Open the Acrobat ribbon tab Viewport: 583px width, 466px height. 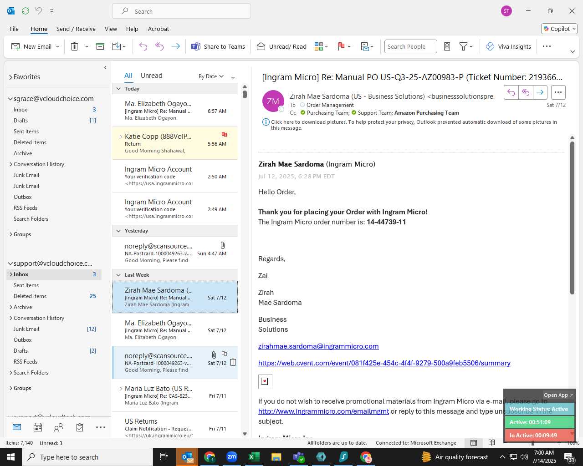click(159, 29)
